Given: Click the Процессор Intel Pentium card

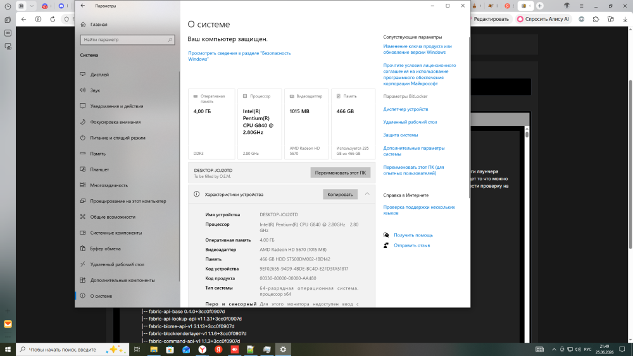Looking at the screenshot, I should 260,124.
